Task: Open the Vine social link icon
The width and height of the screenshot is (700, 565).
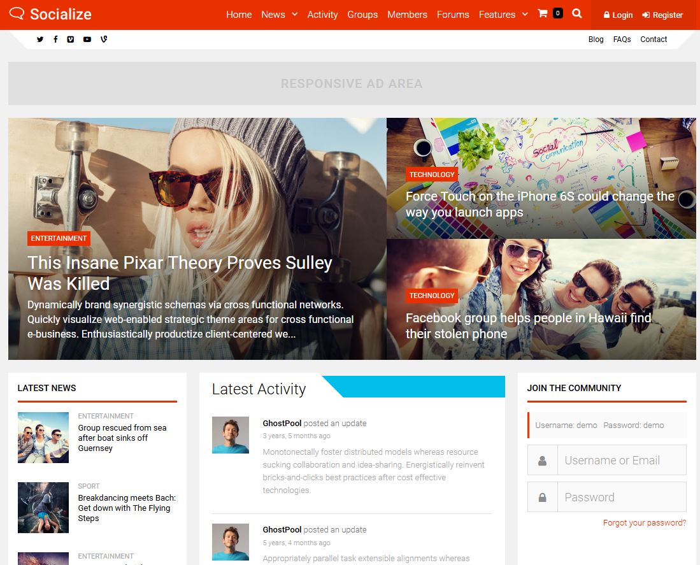Action: (104, 39)
